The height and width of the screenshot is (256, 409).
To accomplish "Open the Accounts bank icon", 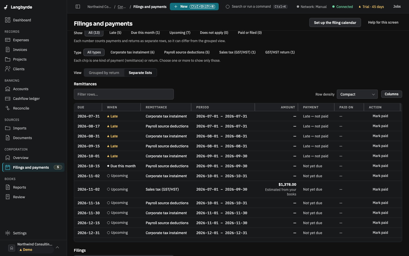I will coord(8,89).
